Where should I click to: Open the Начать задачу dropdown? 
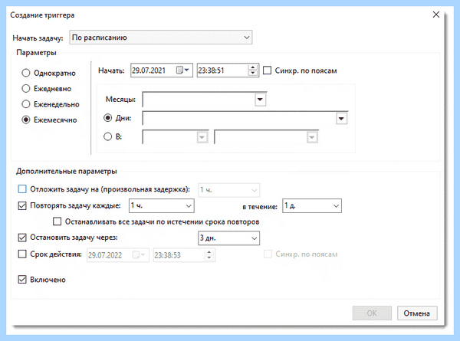pos(161,38)
